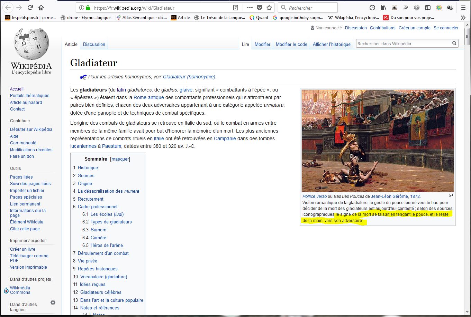This screenshot has height=317, width=471.
Task: Show sidebars using the sidebar icon
Action: [x=428, y=8]
